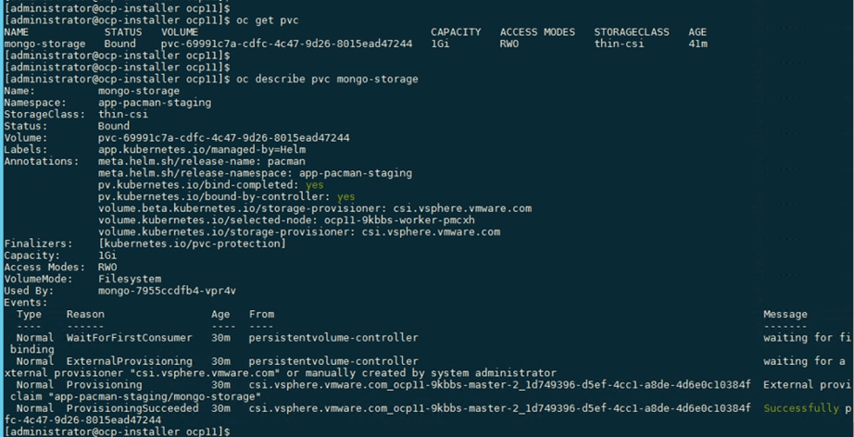Viewport: 854px width, 437px height.
Task: Click the ExternalProvisioning event reason
Action: 129,361
